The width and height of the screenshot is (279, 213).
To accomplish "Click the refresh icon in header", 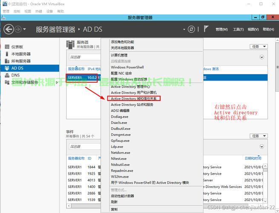I will [191, 29].
